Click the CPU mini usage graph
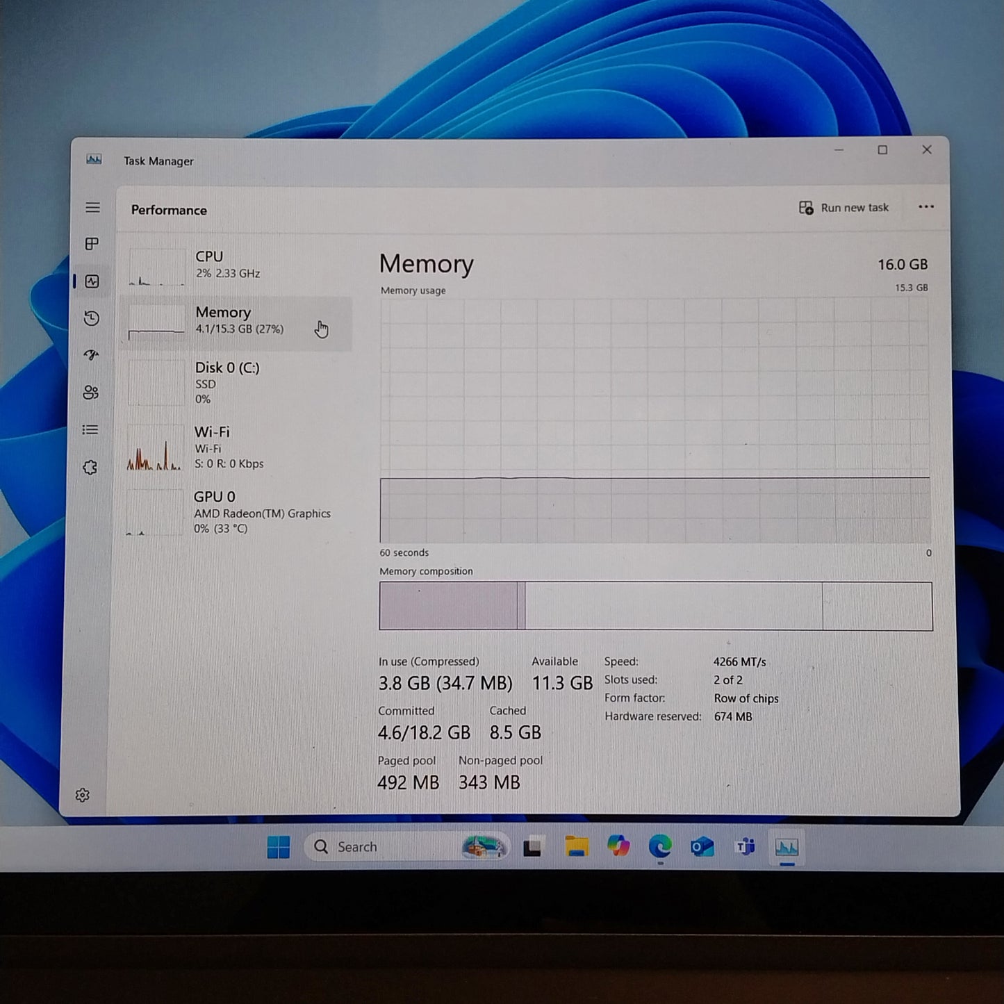Screen dimensions: 1004x1004 click(157, 267)
